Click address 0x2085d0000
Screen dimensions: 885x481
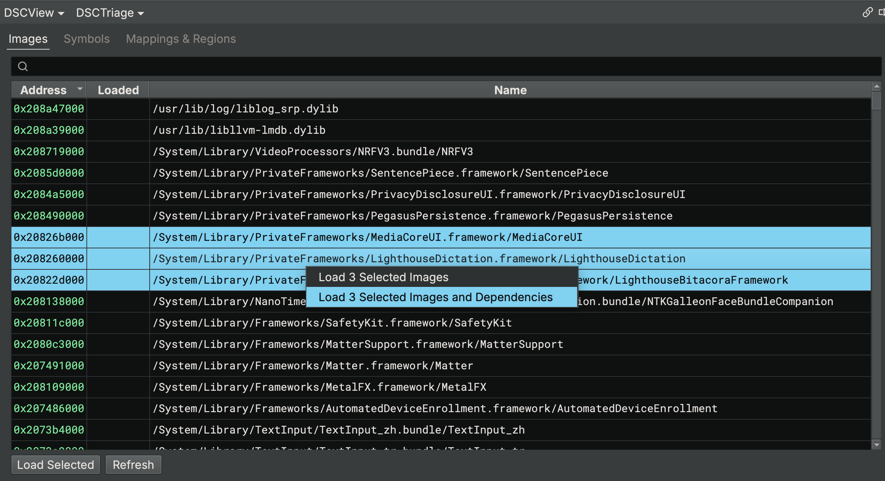[49, 173]
